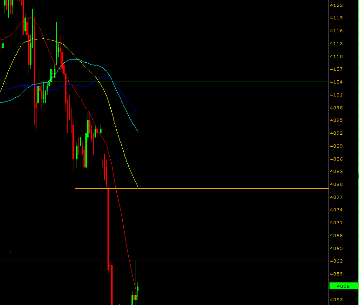Image resolution: width=359 pixels, height=305 pixels.
Task: Click the 4122 price axis label
Action: pyautogui.click(x=336, y=5)
